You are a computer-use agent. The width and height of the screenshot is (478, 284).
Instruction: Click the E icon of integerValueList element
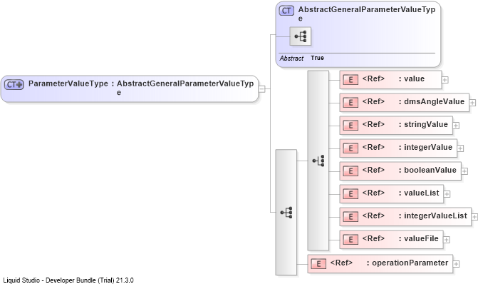350,216
